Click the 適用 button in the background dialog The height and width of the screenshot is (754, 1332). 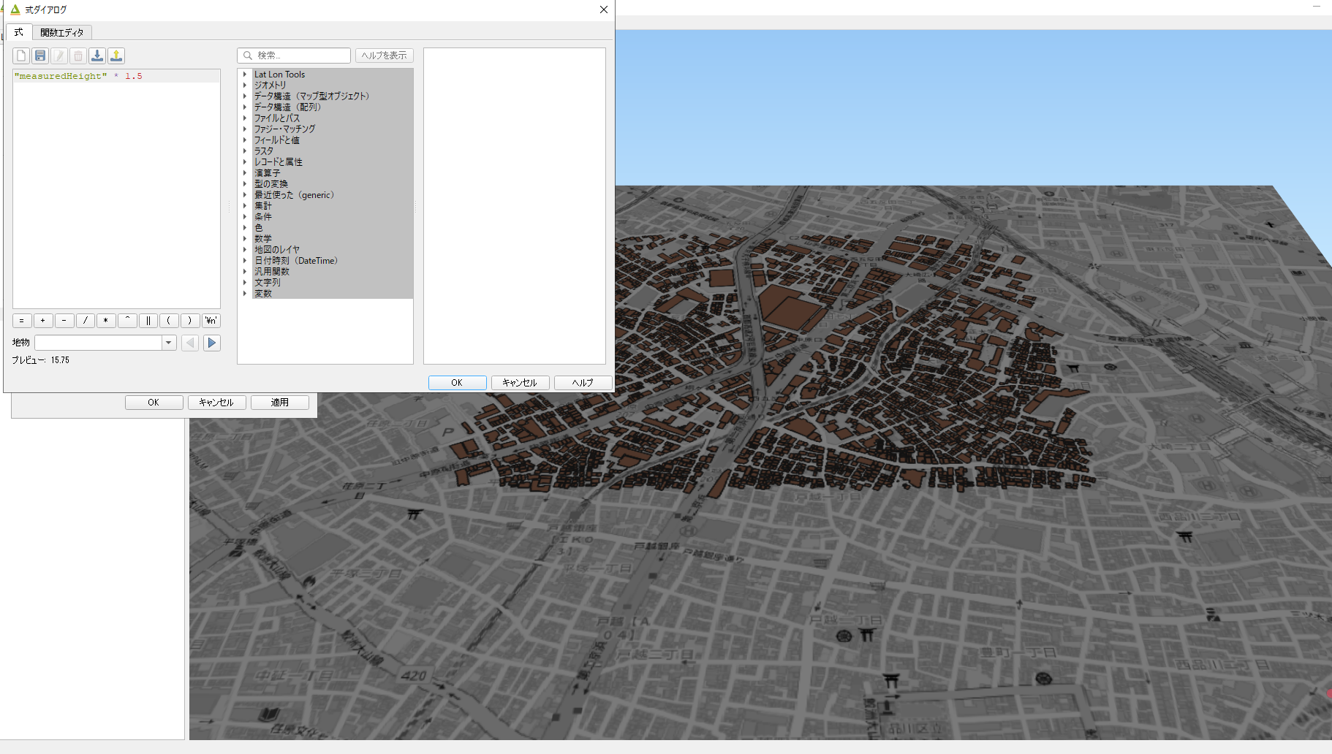279,403
